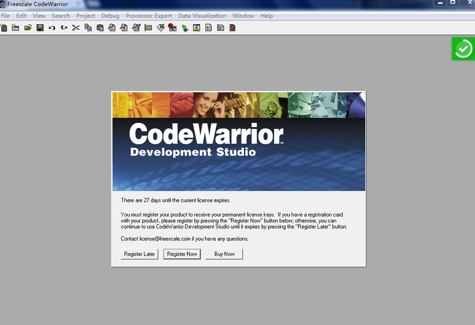Open the Processor Expert menu
Screen dimensions: 475x325
(148, 15)
